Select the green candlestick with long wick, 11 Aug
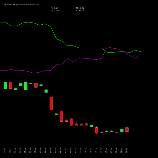The width and height of the screenshot is (158, 158). 46,91
